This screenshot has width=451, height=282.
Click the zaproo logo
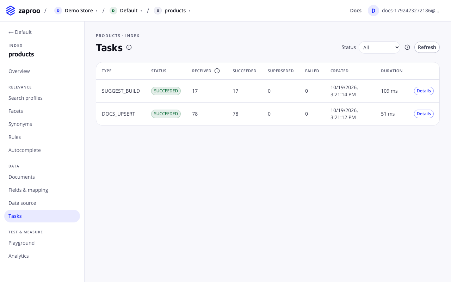point(23,11)
